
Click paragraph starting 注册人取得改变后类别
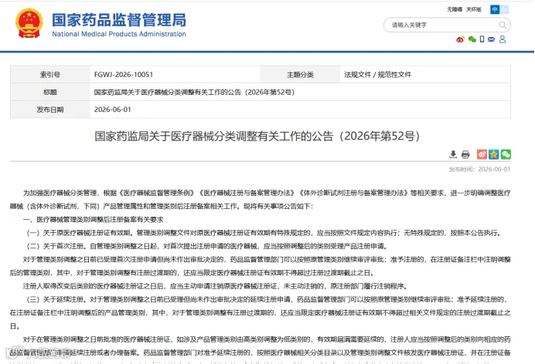[x=215, y=286]
